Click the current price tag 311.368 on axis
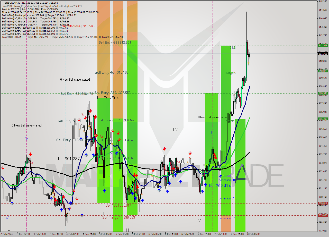Image resolution: width=329 pixels, height=237 pixels. point(323,54)
